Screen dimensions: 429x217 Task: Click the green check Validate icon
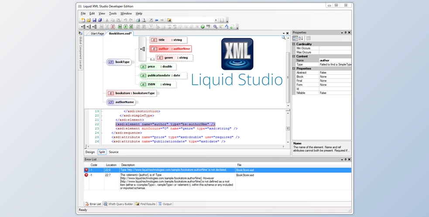[x=203, y=27]
